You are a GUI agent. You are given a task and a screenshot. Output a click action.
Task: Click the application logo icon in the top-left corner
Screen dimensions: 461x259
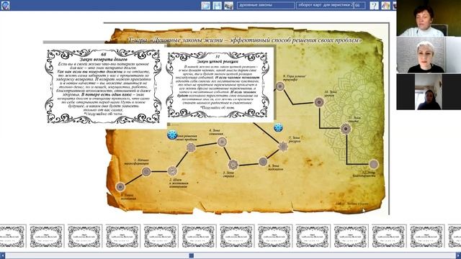point(5,5)
